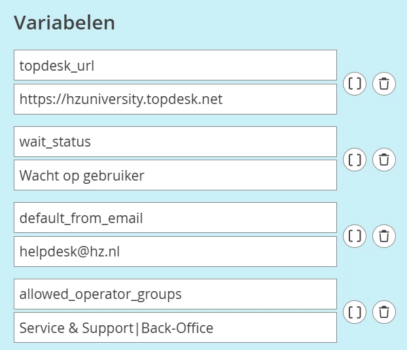Place cursor after 'gebruiker' text
This screenshot has height=350, width=407.
pyautogui.click(x=145, y=175)
